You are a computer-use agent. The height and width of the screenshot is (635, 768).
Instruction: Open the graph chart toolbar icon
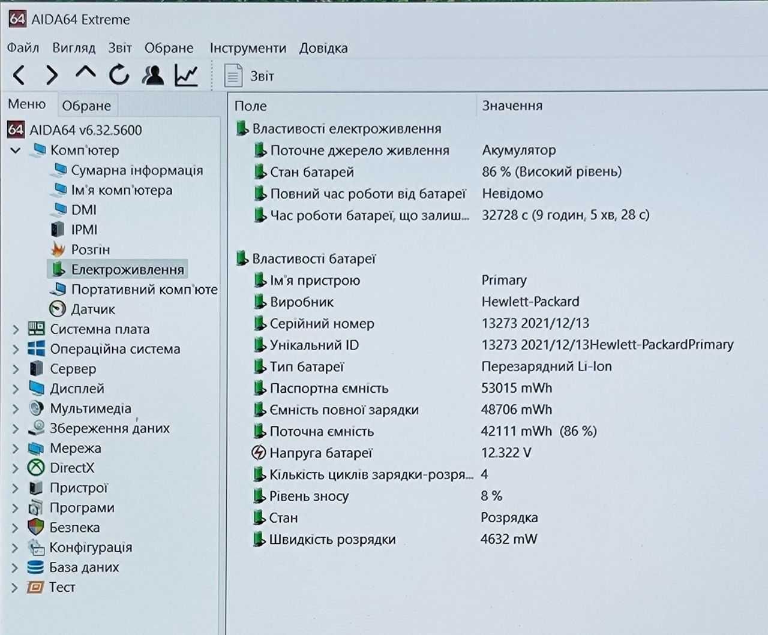click(x=186, y=75)
